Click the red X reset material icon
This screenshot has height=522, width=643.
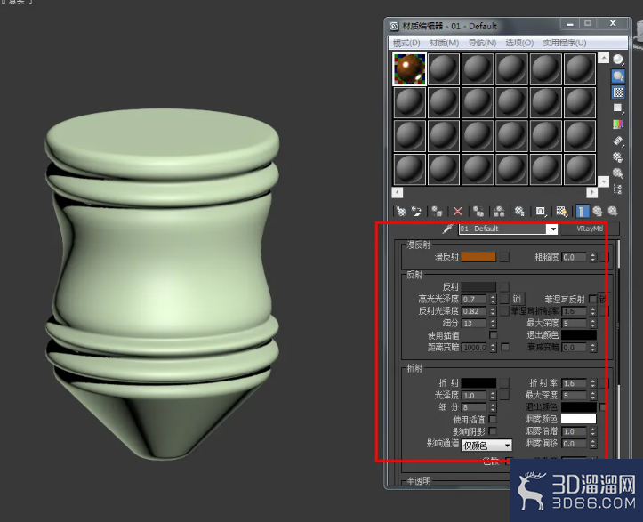[458, 212]
